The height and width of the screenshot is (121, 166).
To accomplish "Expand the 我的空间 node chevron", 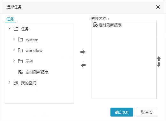I will tap(10, 82).
